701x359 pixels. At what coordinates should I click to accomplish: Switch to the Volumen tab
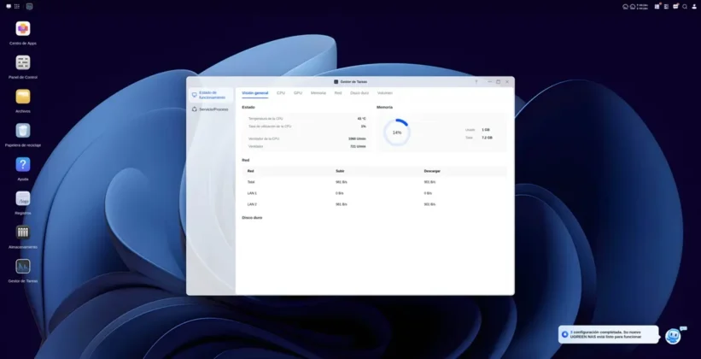(x=385, y=93)
